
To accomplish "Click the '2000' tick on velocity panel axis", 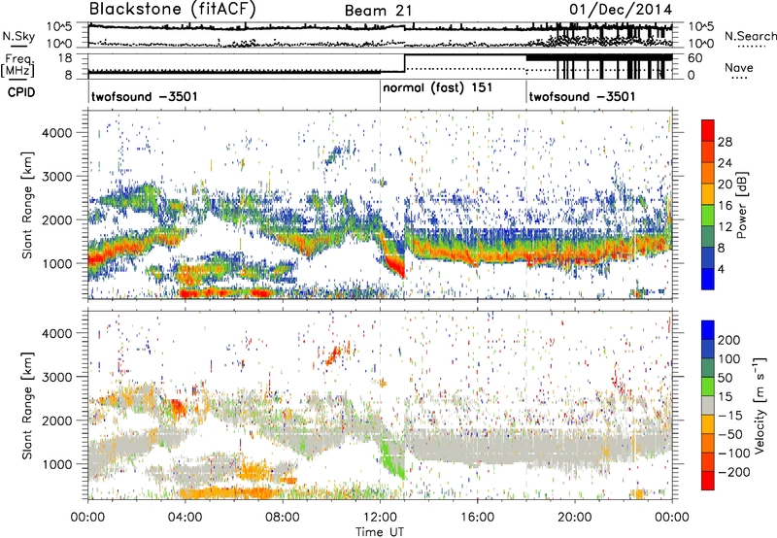I will (56, 420).
